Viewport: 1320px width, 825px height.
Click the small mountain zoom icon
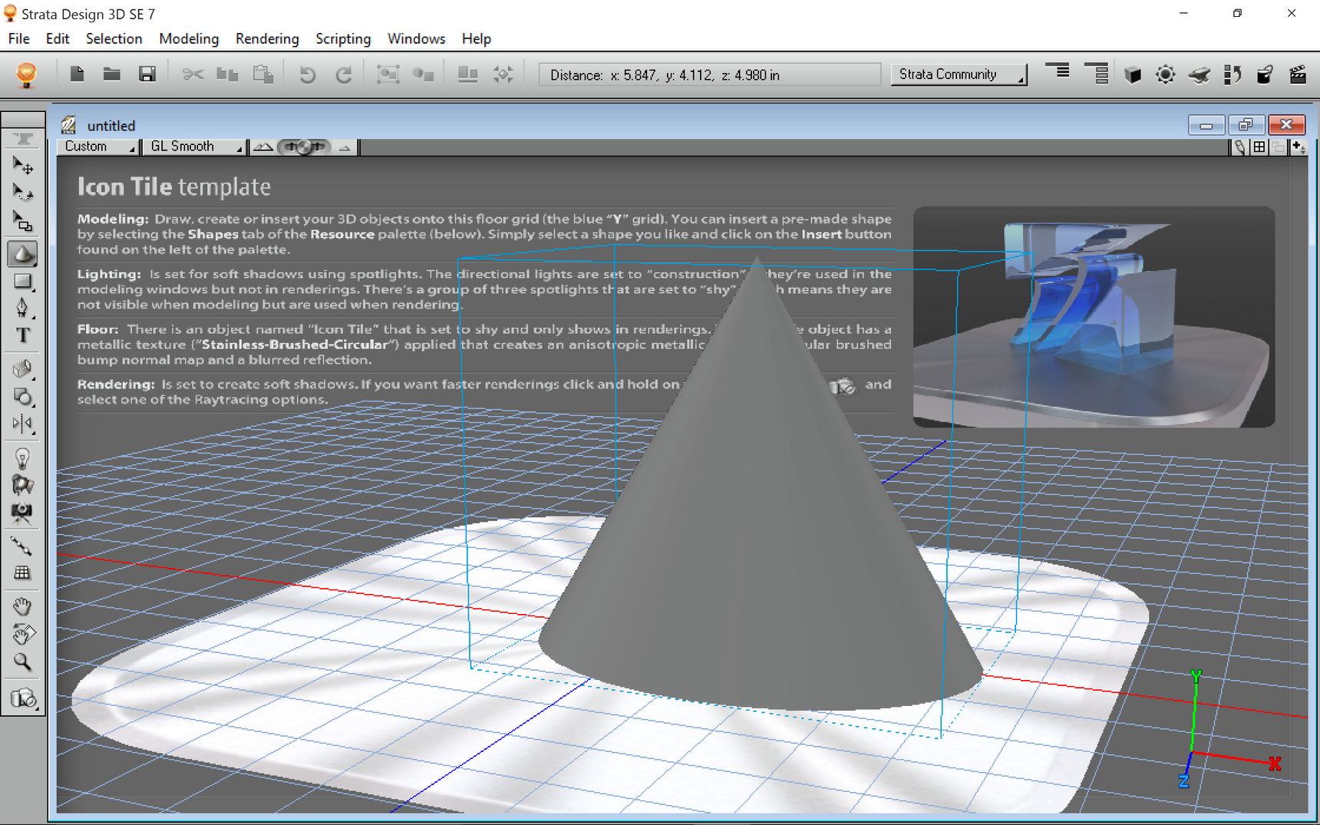(345, 147)
